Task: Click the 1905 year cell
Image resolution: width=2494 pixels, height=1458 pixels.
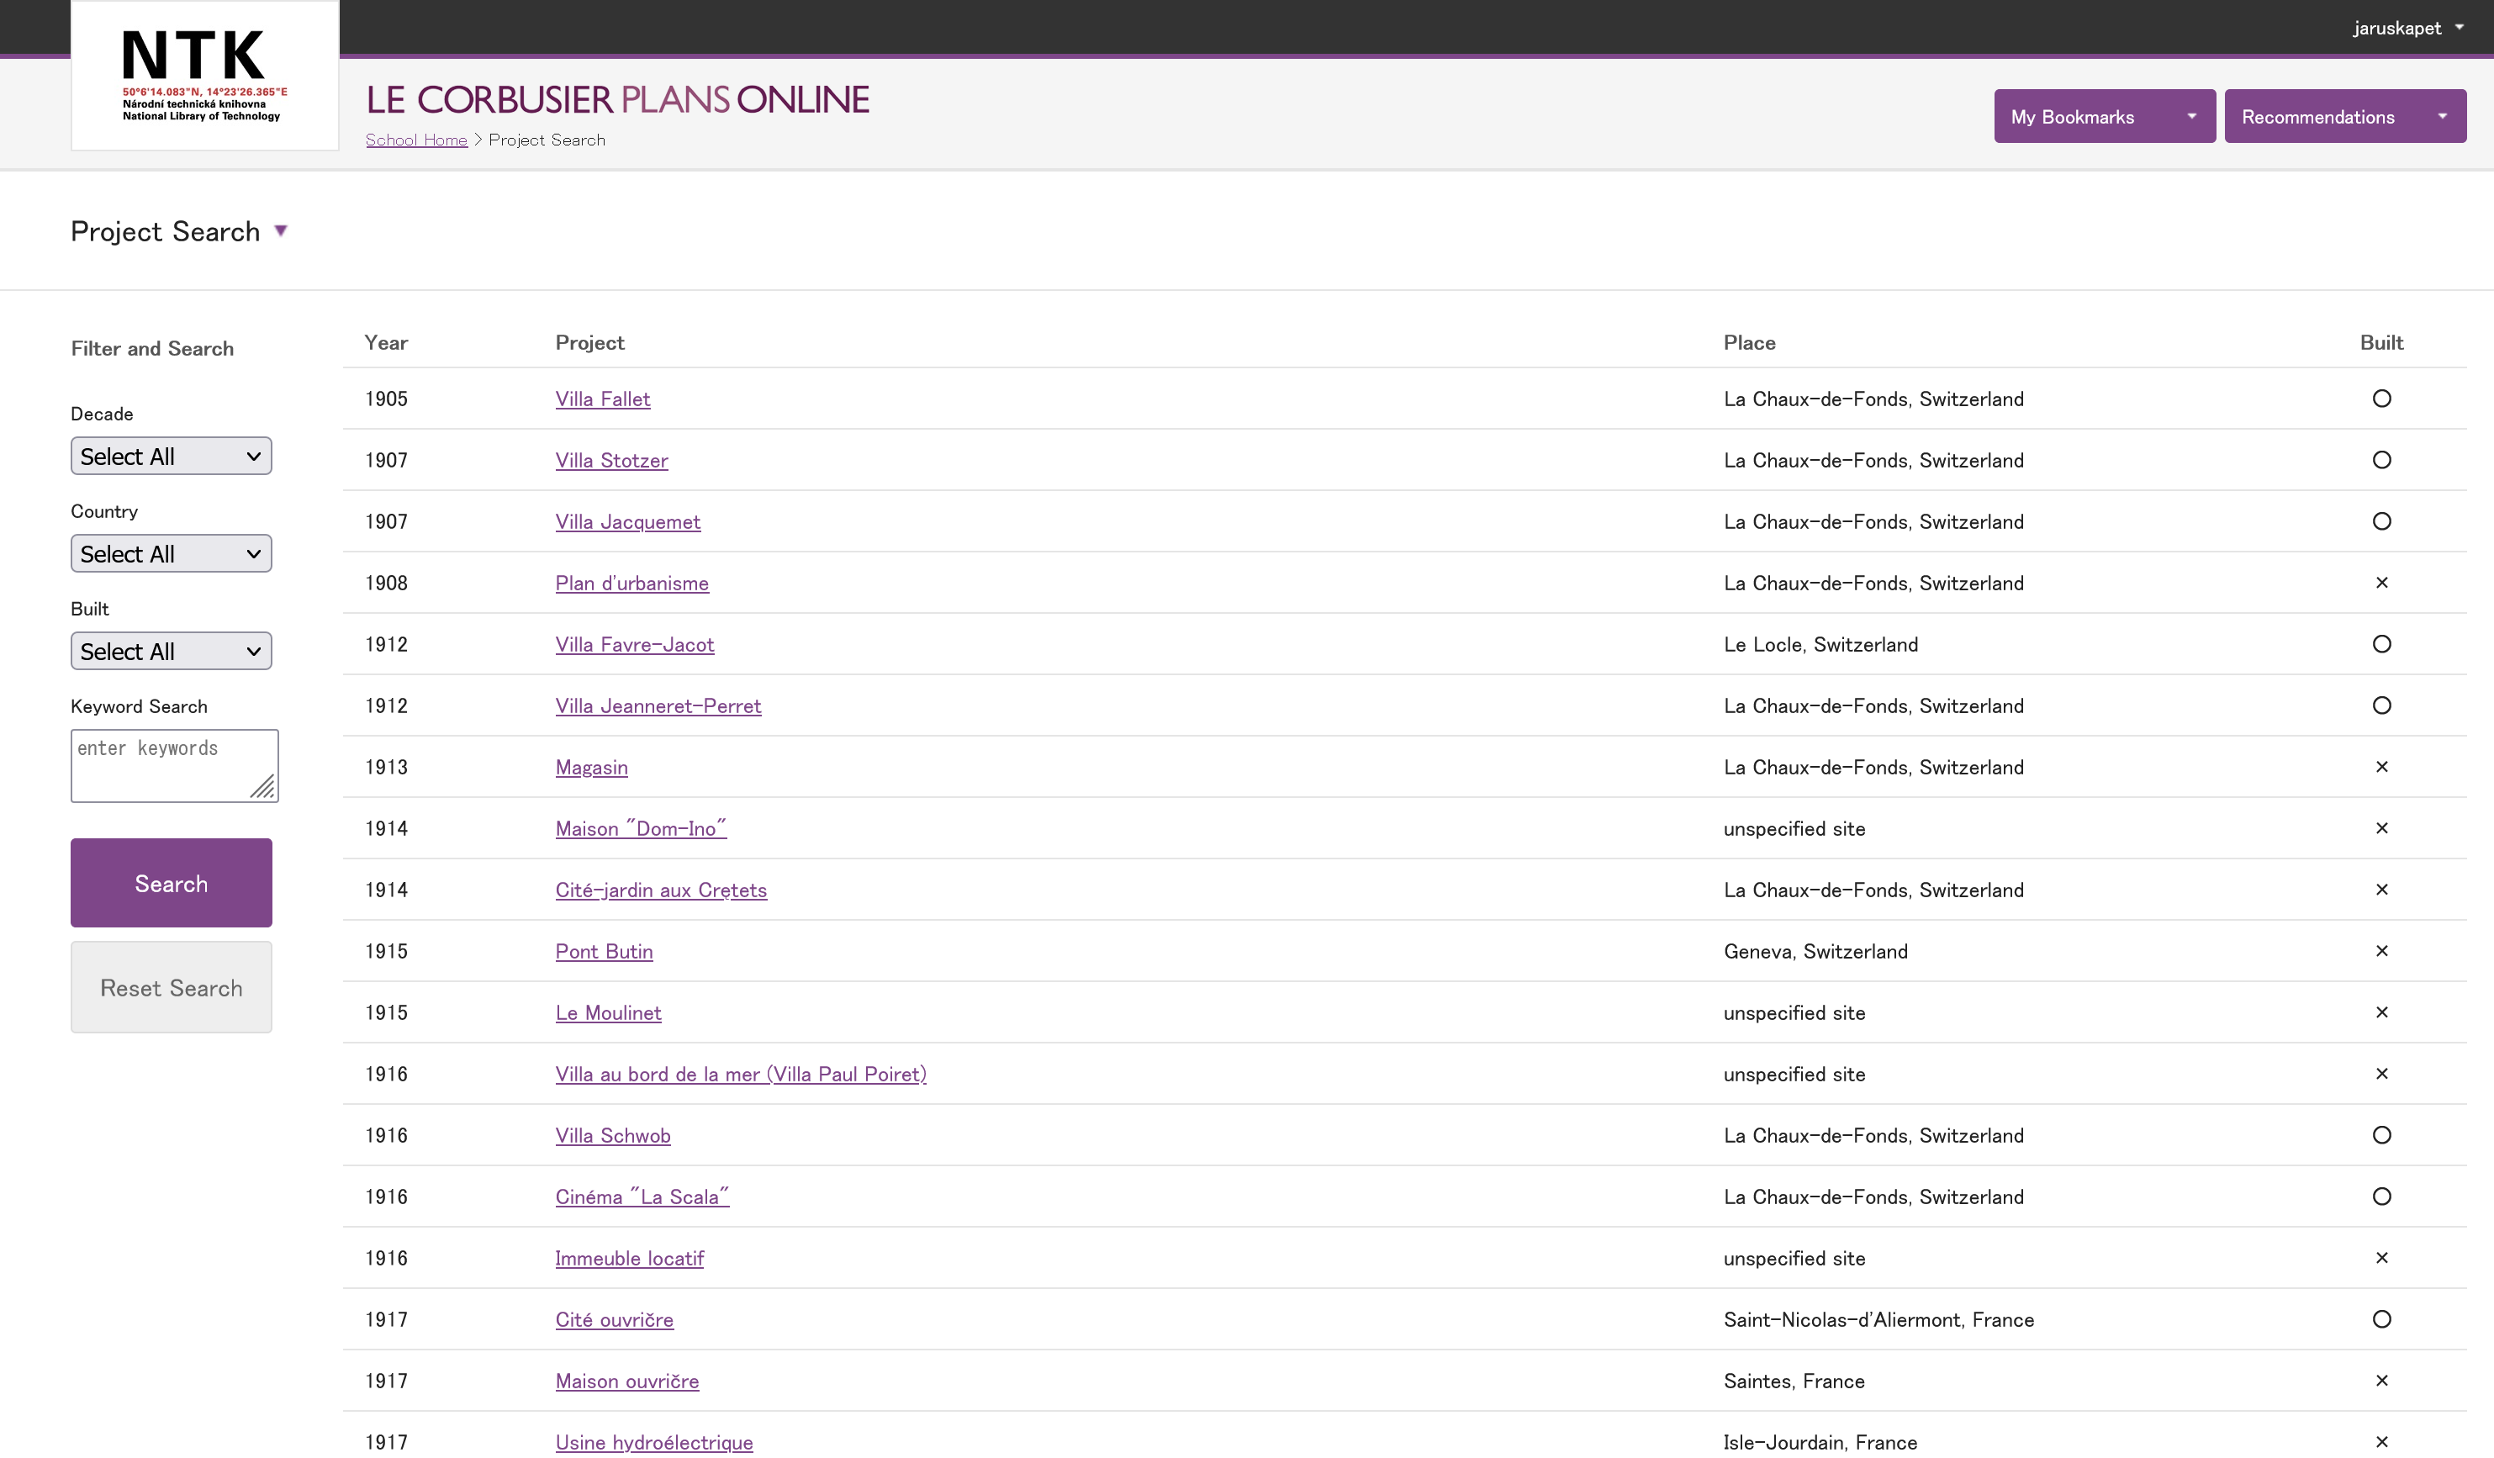Action: click(386, 399)
